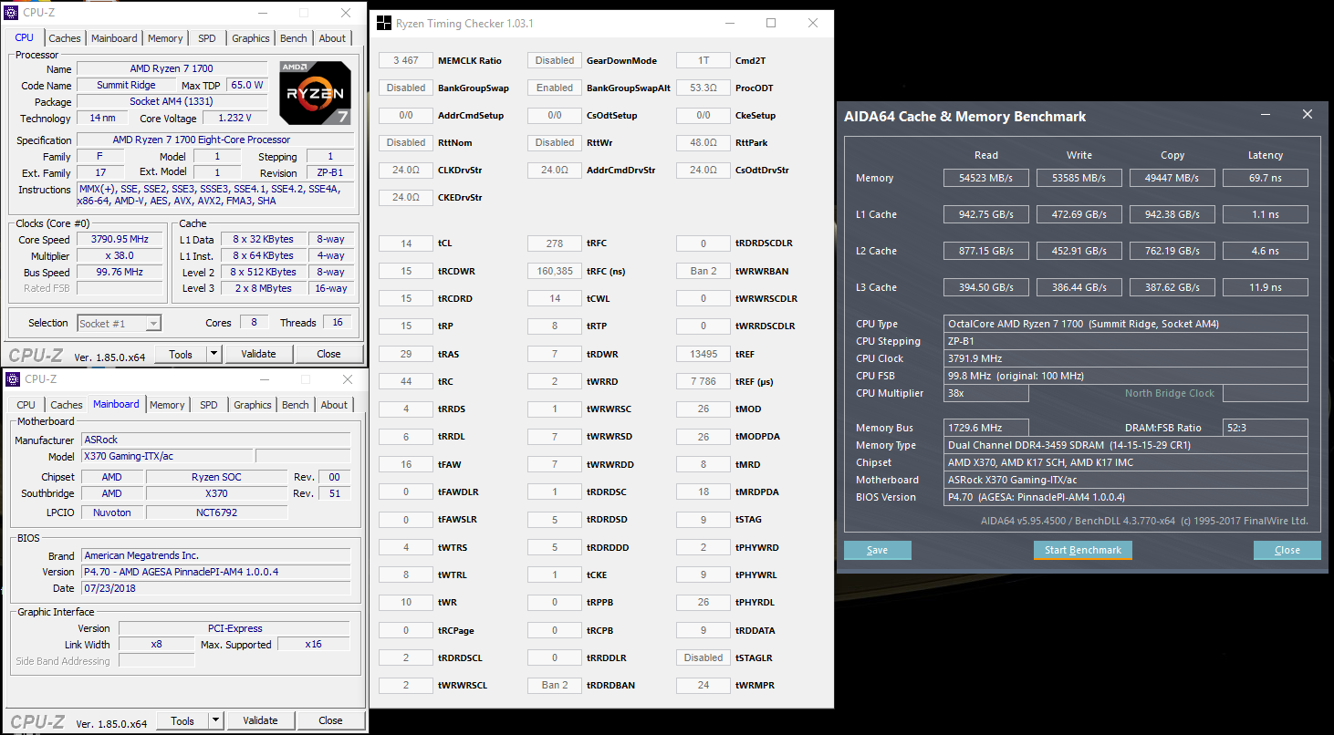The width and height of the screenshot is (1334, 735).
Task: Open Memory tab in top CPU-Z window
Action: [165, 38]
